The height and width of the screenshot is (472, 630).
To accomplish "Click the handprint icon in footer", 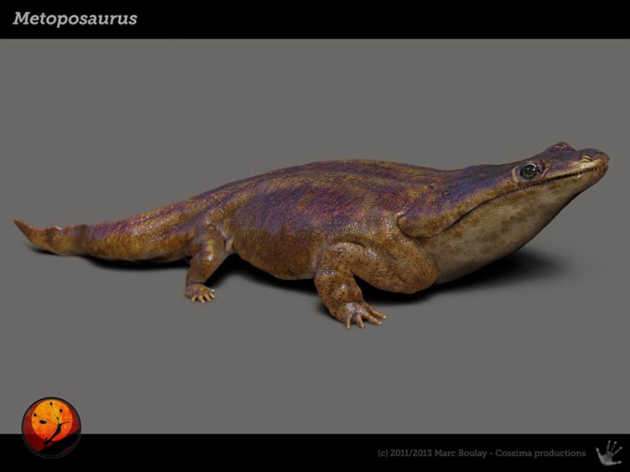I will (609, 452).
